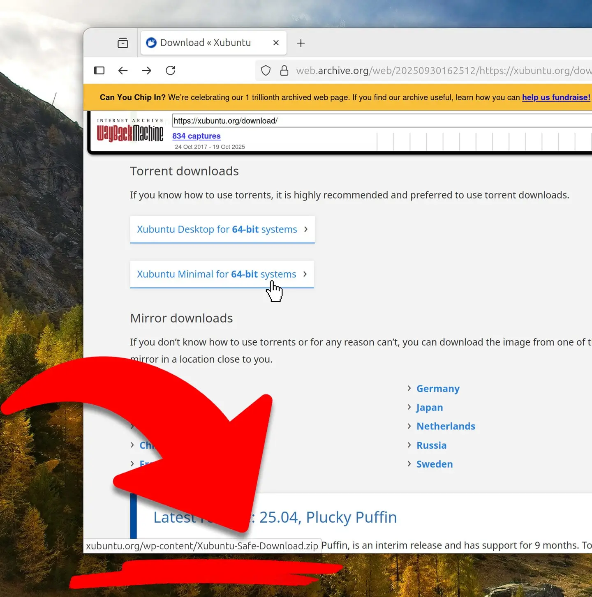Click the padlock site security icon
This screenshot has height=597, width=592.
point(284,70)
